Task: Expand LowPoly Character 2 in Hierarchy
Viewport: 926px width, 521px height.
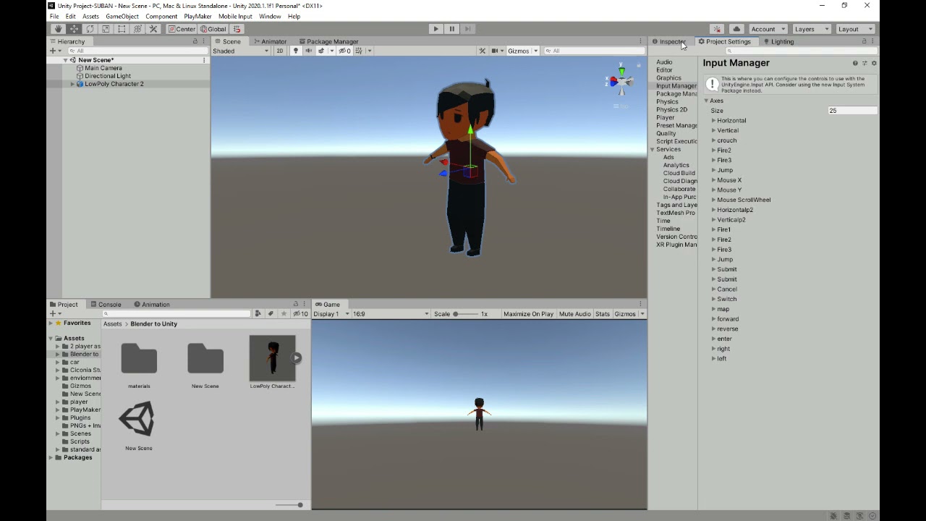Action: coord(72,84)
